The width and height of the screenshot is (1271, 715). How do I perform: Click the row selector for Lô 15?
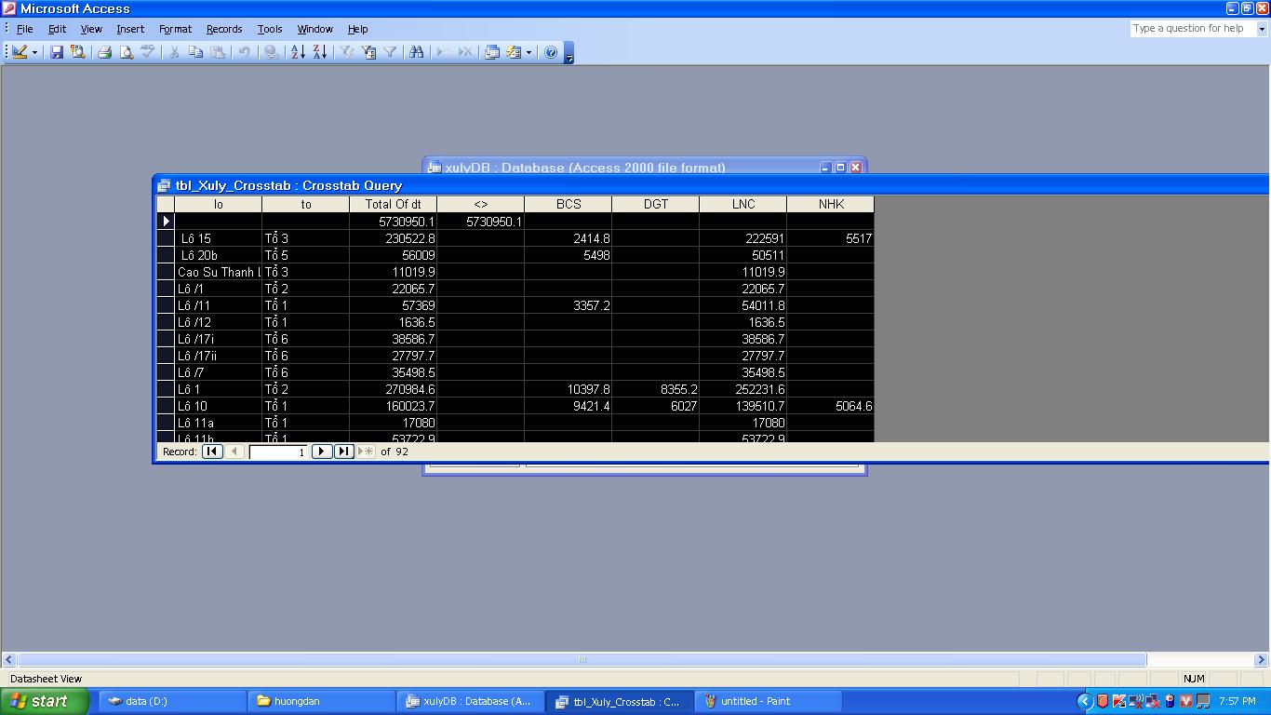[166, 238]
